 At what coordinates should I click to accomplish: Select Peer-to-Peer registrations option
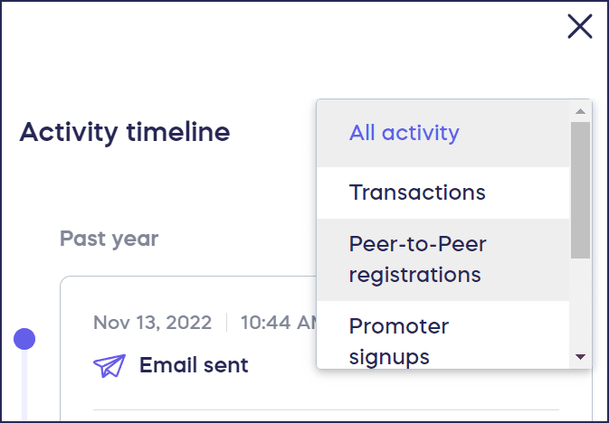pos(417,258)
